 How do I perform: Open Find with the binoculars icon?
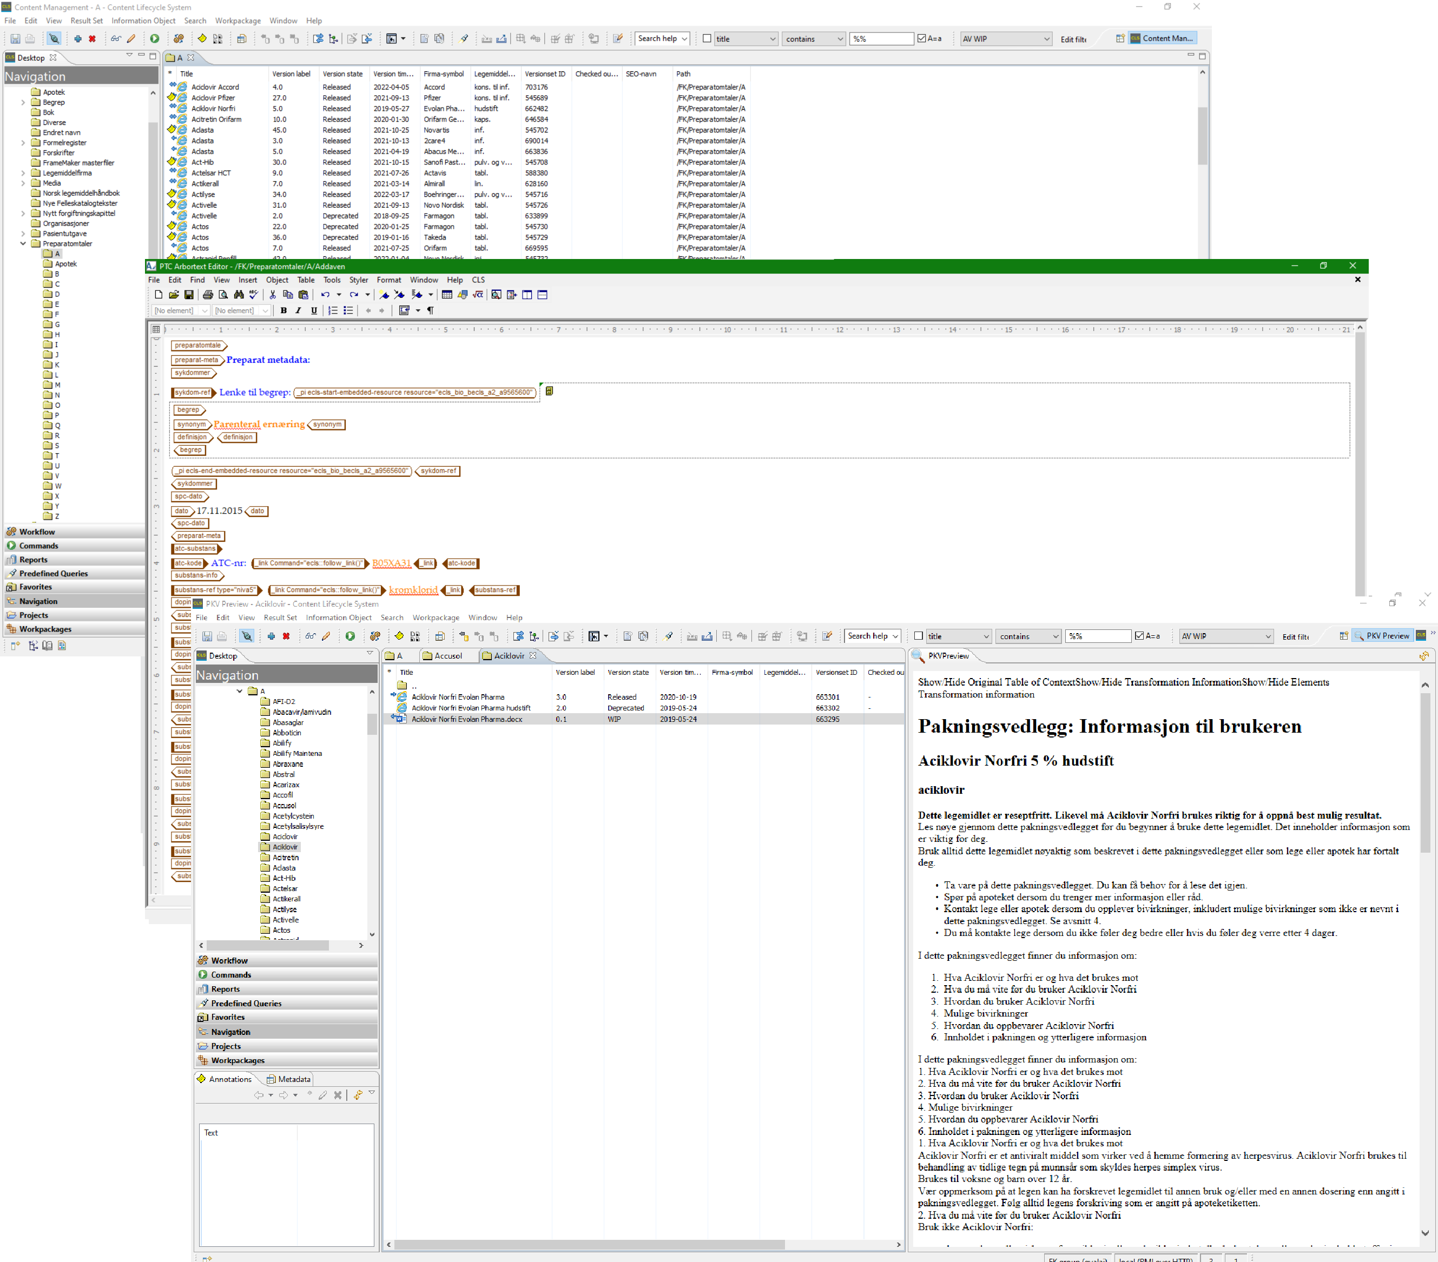coord(239,295)
